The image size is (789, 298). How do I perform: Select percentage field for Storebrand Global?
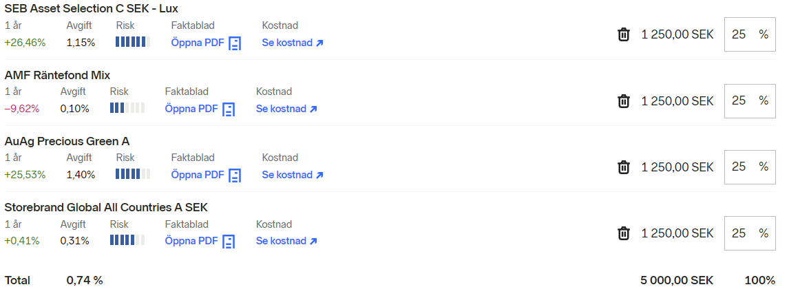coord(741,233)
